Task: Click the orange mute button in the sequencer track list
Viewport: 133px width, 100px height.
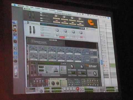Action: (x=104, y=65)
